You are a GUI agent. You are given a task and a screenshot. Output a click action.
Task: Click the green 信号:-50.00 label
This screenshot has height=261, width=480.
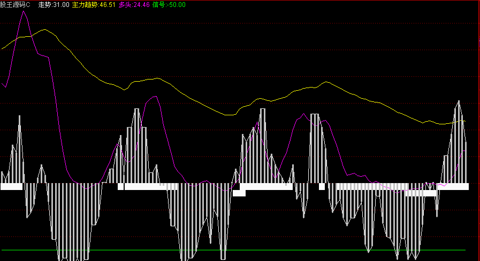pos(169,5)
